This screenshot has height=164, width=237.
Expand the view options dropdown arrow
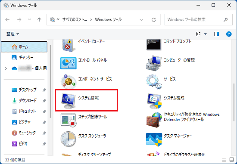coord(206,34)
